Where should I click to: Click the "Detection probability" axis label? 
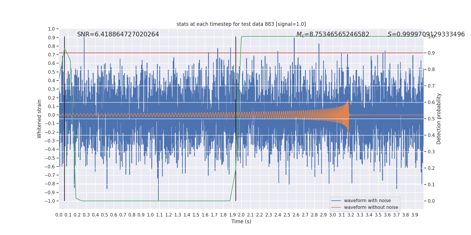pyautogui.click(x=439, y=119)
